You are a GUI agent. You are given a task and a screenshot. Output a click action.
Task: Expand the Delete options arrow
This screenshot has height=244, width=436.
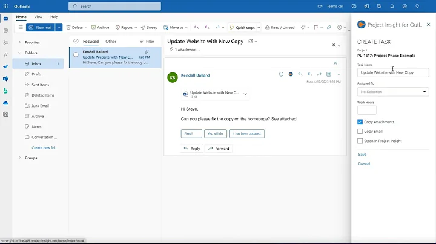tap(86, 27)
